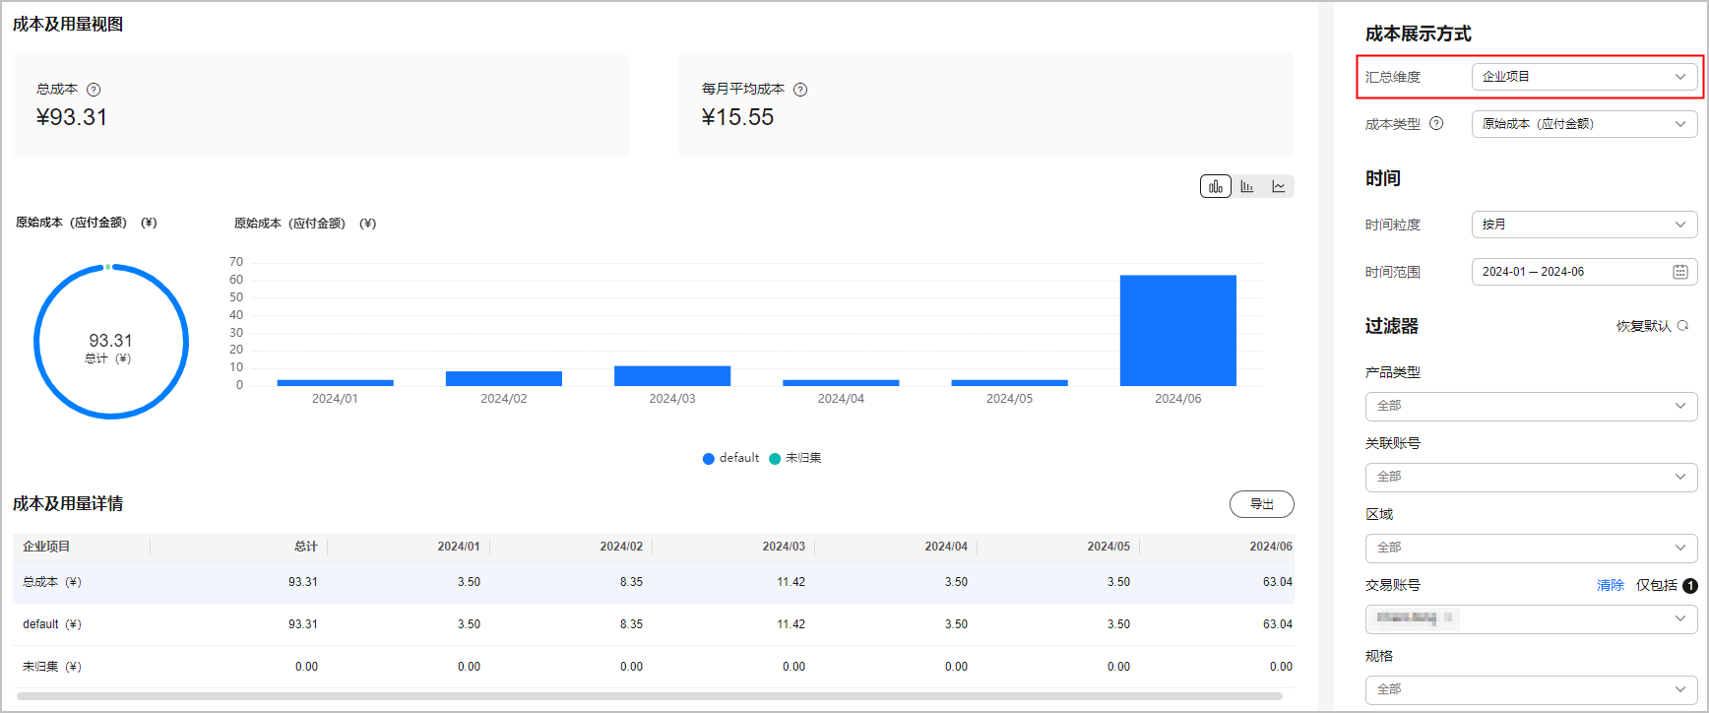Toggle default series in chart legend
This screenshot has height=713, width=1709.
730,458
